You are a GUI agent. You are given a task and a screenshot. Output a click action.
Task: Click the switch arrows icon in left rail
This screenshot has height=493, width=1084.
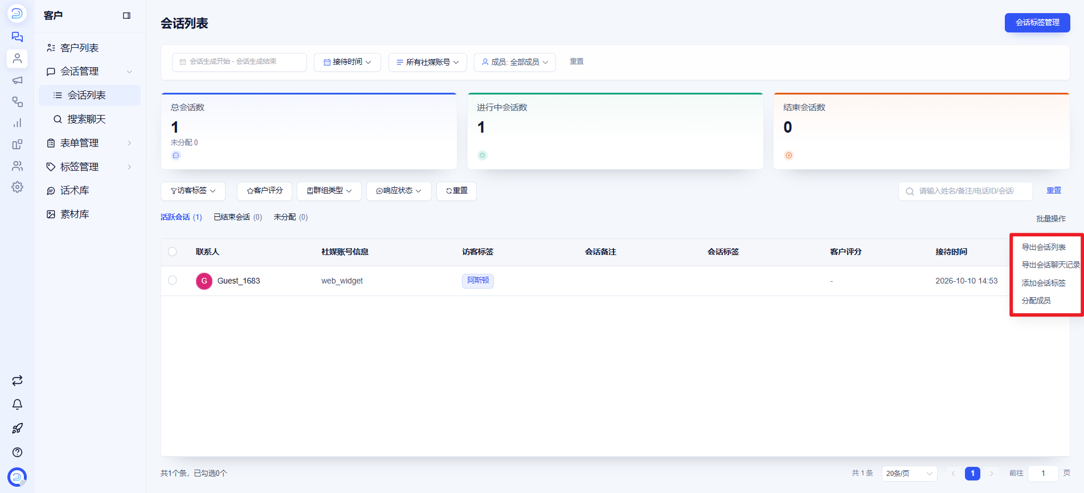point(17,380)
